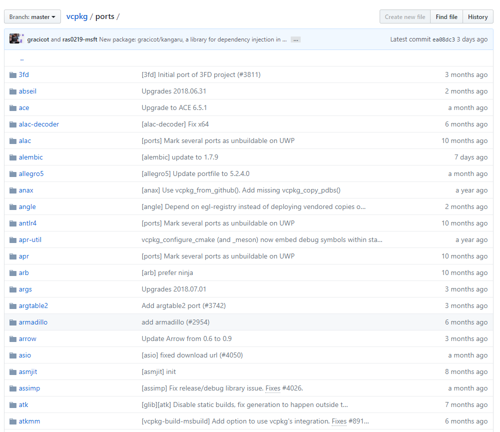Click the folder icon beside apr

click(x=13, y=256)
